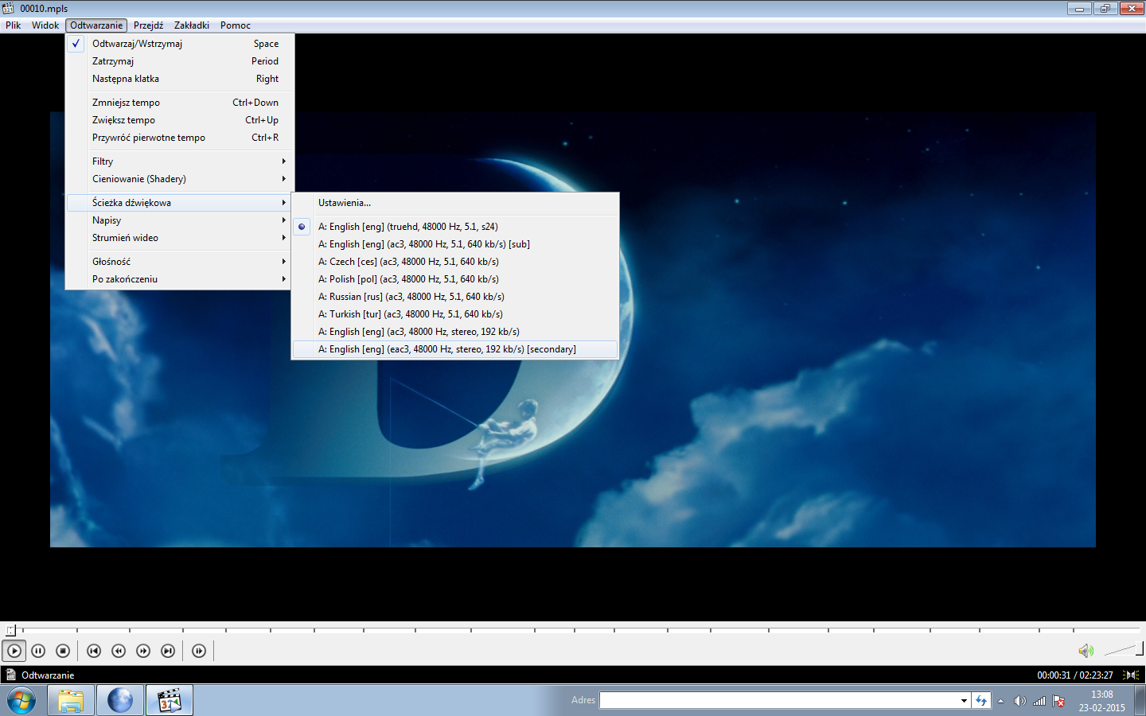This screenshot has height=716, width=1146.
Task: Open Windows Explorer from the taskbar
Action: (x=71, y=701)
